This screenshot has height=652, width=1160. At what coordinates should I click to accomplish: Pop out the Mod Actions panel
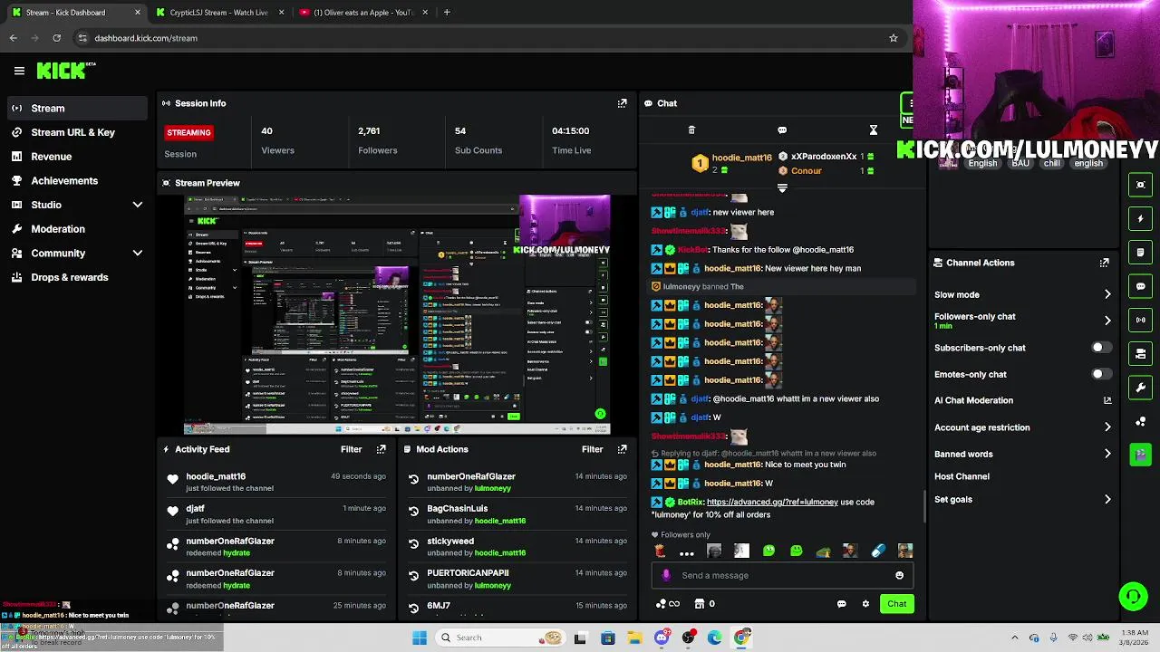coord(622,449)
